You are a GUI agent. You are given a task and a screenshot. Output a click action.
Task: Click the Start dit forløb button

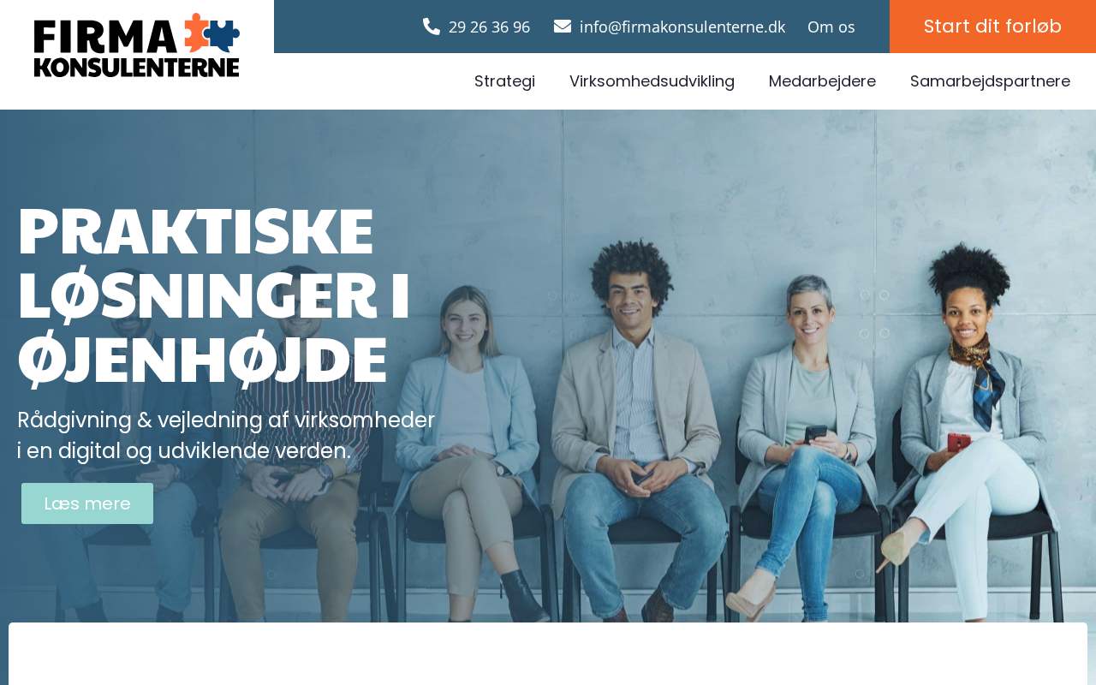(992, 27)
